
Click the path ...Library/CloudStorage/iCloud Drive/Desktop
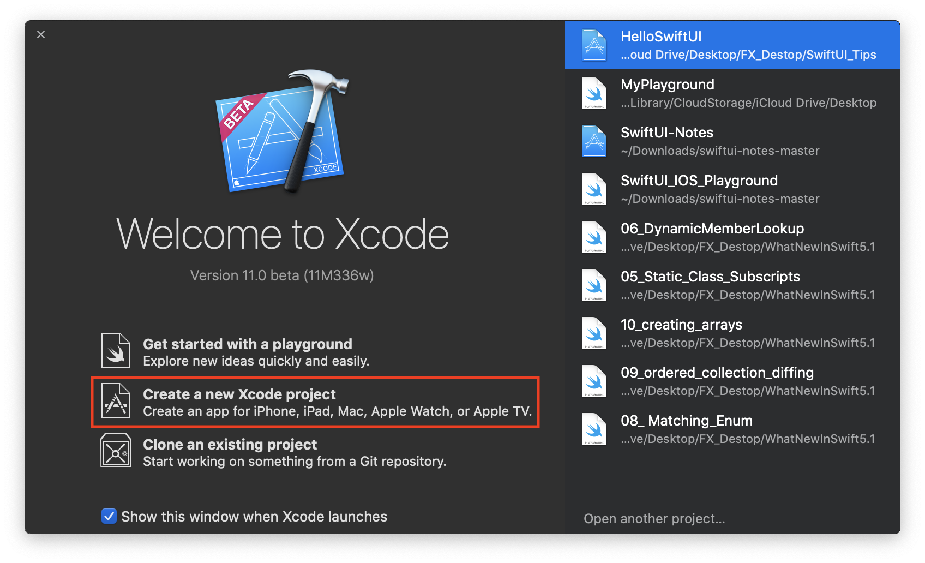(x=748, y=103)
